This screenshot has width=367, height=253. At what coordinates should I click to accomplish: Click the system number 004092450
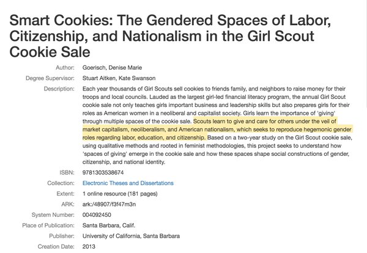coord(97,215)
